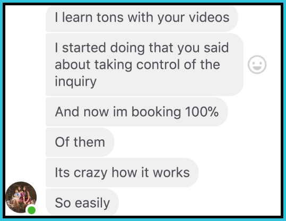
Task: Click the 'taking control of the inquiry' message bubble
Action: pyautogui.click(x=144, y=65)
